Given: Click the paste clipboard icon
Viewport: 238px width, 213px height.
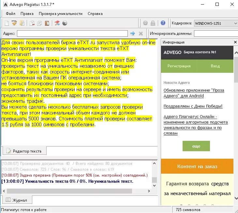Looking at the screenshot, I should coord(47,23).
